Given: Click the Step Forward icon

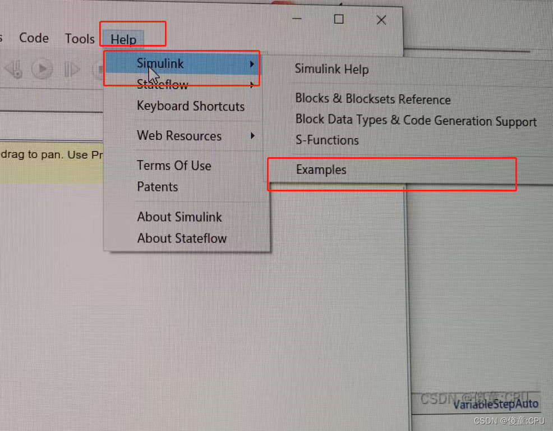Looking at the screenshot, I should pos(72,69).
